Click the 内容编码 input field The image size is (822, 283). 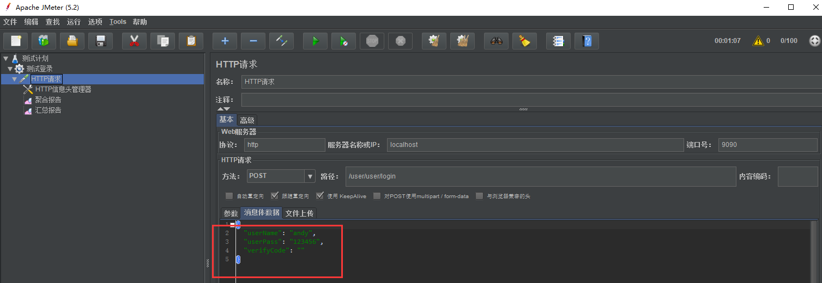click(798, 176)
